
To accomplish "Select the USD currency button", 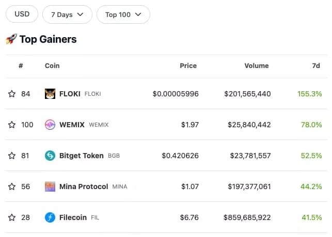I will tap(22, 14).
